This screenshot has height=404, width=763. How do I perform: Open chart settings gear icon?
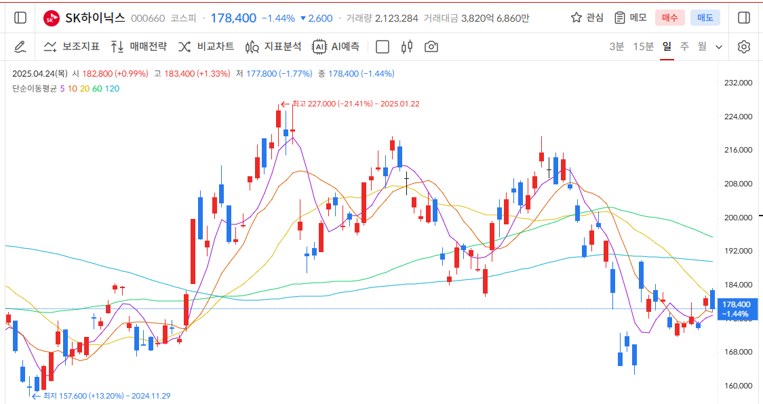pos(743,47)
